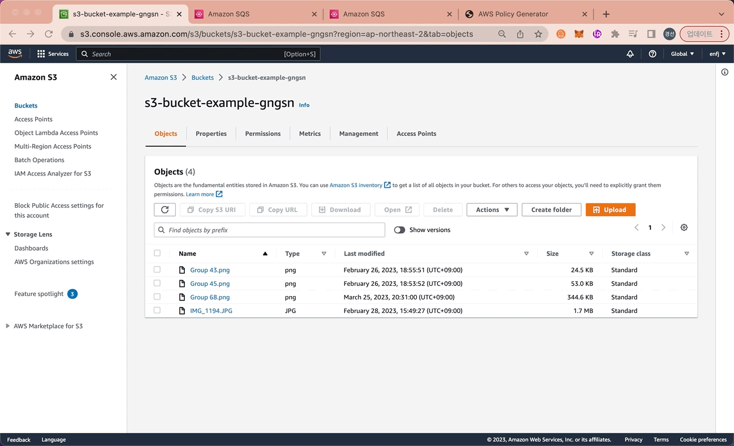This screenshot has height=446, width=734.
Task: Switch to the Metrics tab
Action: 310,134
